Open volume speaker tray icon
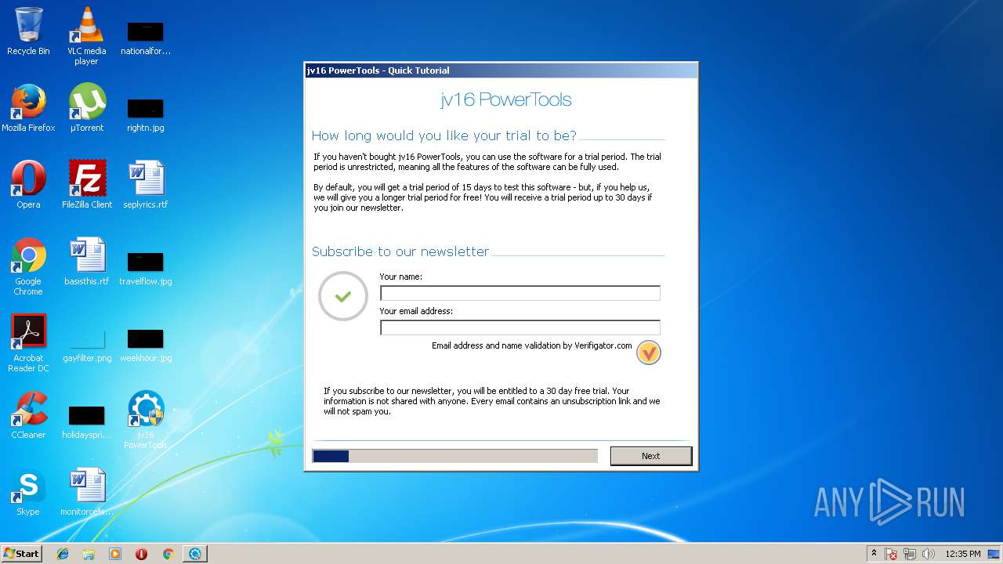This screenshot has height=564, width=1003. pyautogui.click(x=929, y=554)
